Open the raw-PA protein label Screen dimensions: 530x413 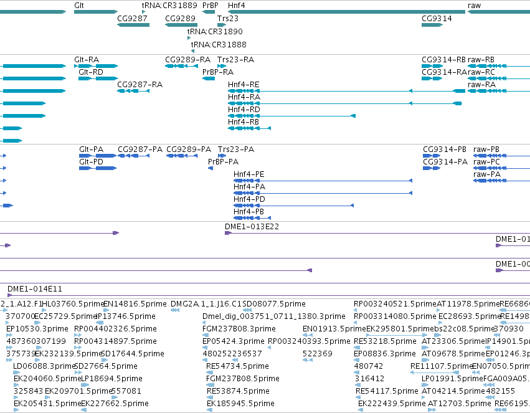coord(487,174)
